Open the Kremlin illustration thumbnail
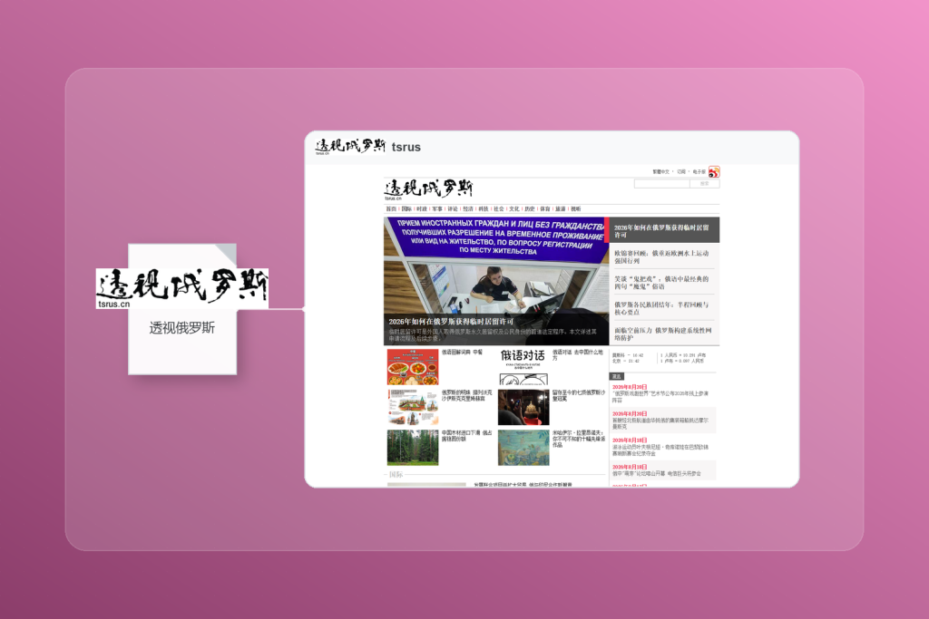This screenshot has height=619, width=929. coord(413,407)
